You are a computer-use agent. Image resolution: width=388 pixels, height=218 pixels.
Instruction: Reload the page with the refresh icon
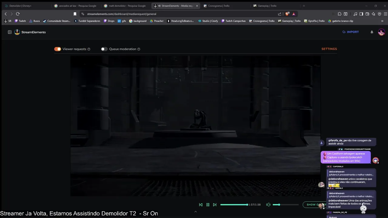[18, 14]
